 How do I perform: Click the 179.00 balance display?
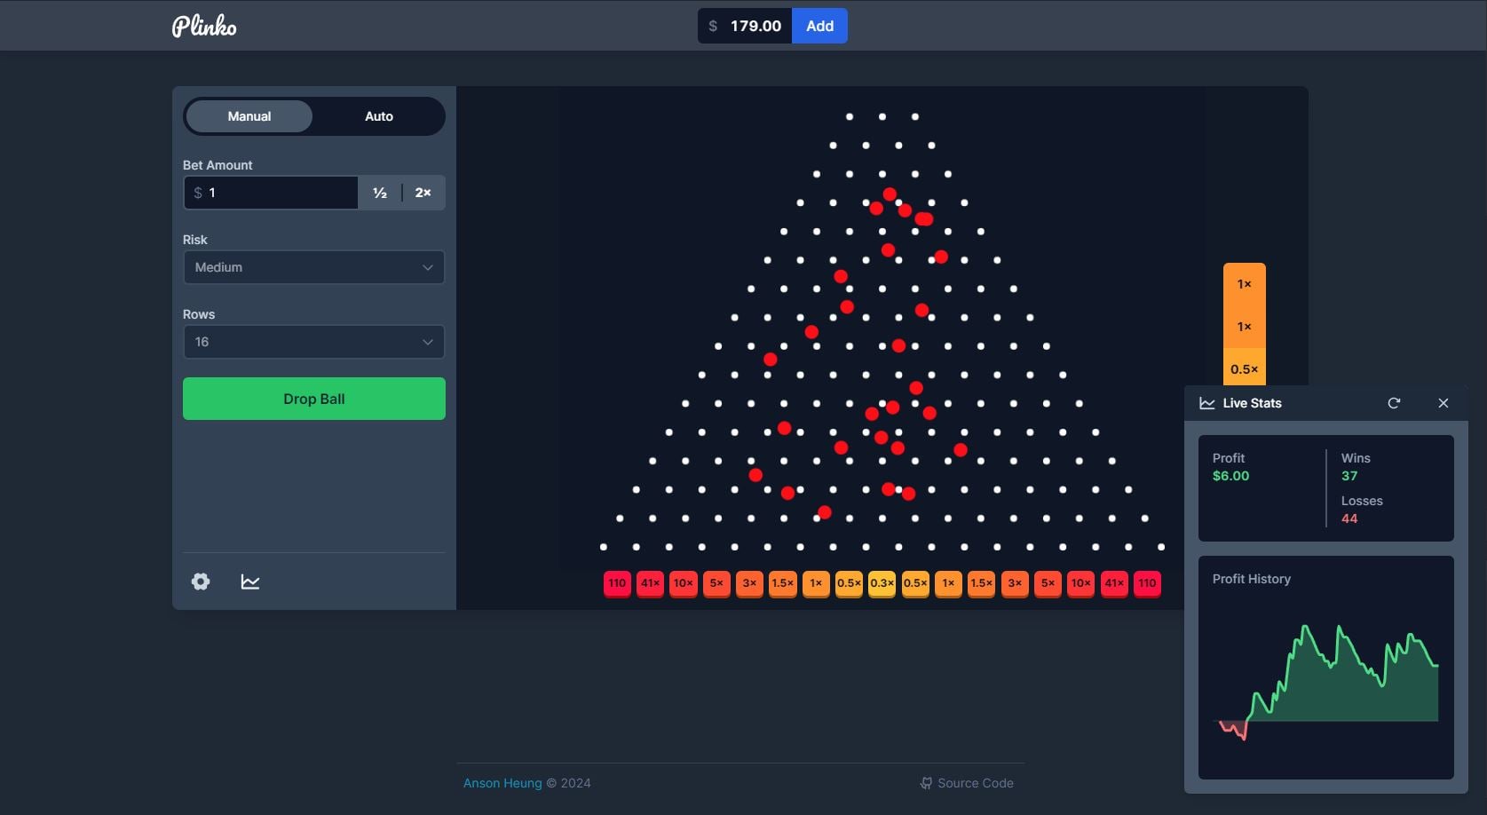(745, 26)
